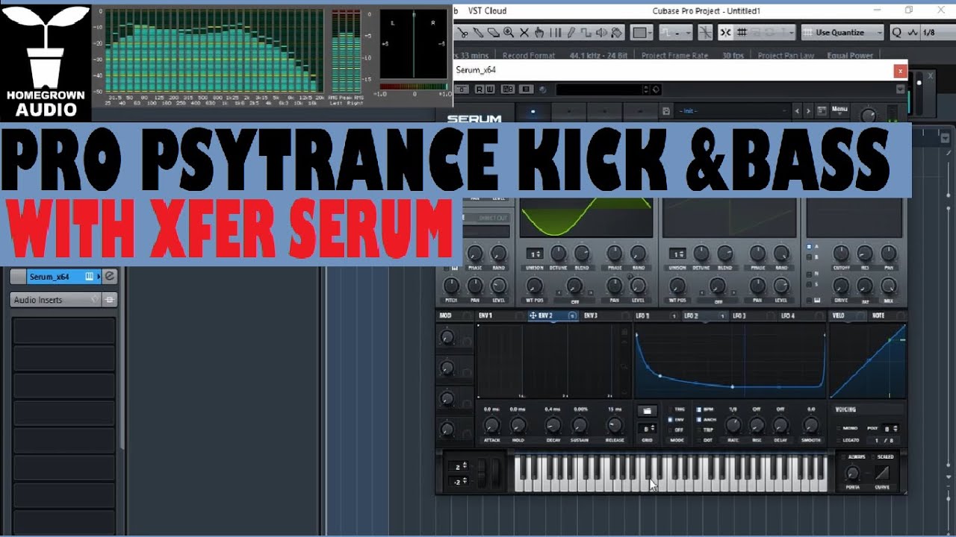Screen dimensions: 956x537
Task: Enable filter routing S for sub
Action: coord(810,283)
